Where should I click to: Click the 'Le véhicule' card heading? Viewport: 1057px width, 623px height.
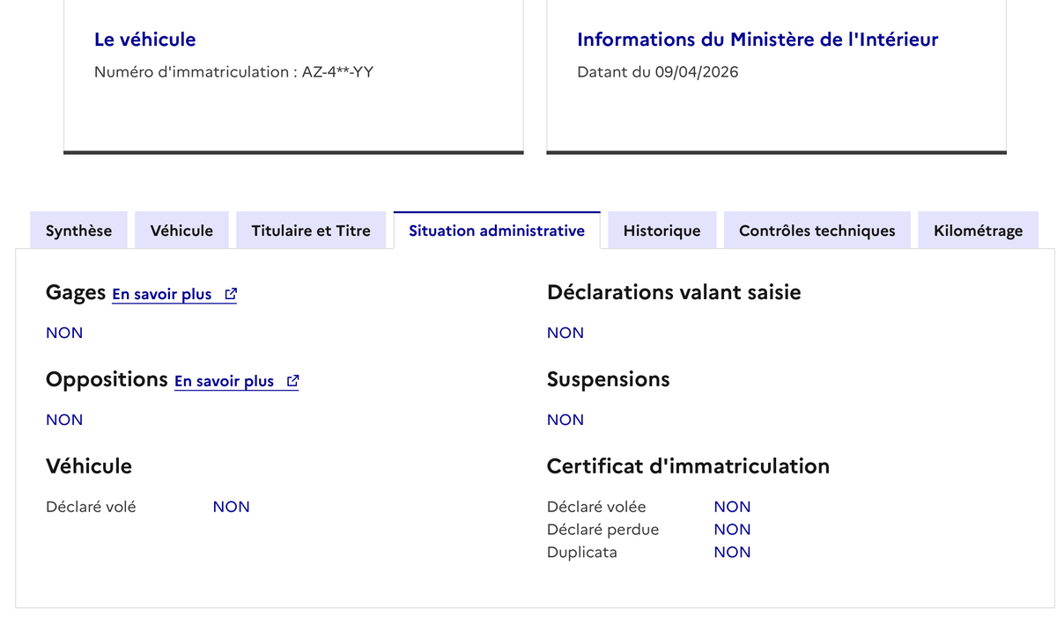tap(144, 40)
